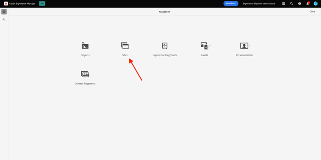This screenshot has width=321, height=160.
Task: Expand the chevron beside Personalization
Action: (x=250, y=45)
